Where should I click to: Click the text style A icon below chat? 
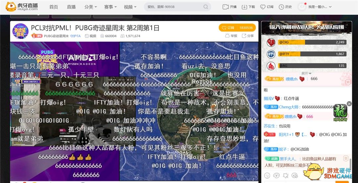(295, 175)
